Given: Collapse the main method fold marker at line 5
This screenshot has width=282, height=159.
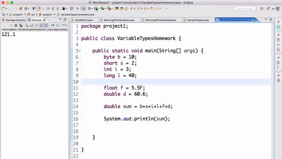Looking at the screenshot, I should click(80, 51).
